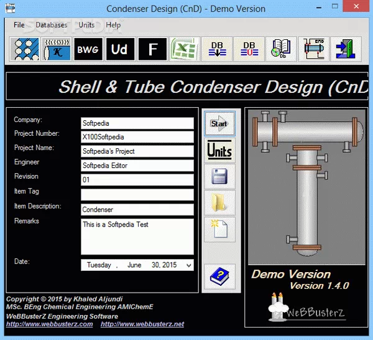Select the month June in date field
Viewport: 373px width, 340px height.
(x=134, y=265)
